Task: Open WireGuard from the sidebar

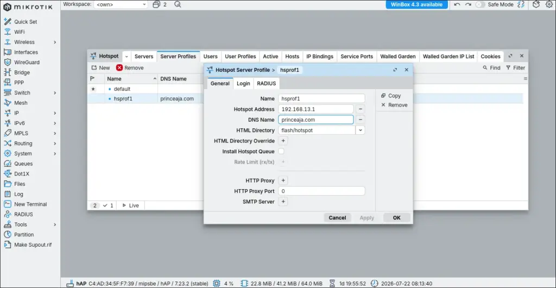Action: pos(27,62)
